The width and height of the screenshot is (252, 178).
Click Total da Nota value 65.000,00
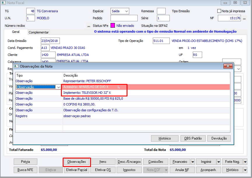[178, 150]
